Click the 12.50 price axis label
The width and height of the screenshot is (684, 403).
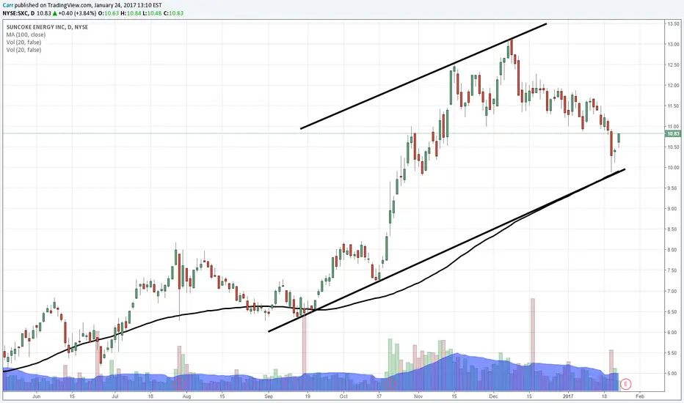click(x=674, y=64)
